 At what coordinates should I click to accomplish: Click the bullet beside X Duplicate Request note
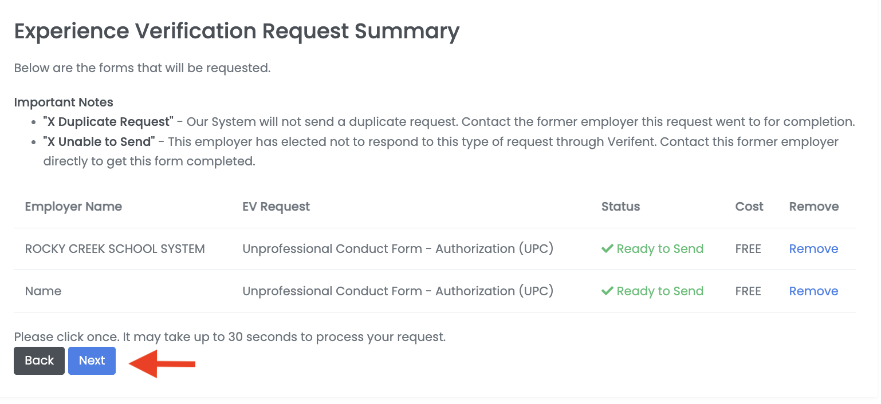click(x=33, y=121)
